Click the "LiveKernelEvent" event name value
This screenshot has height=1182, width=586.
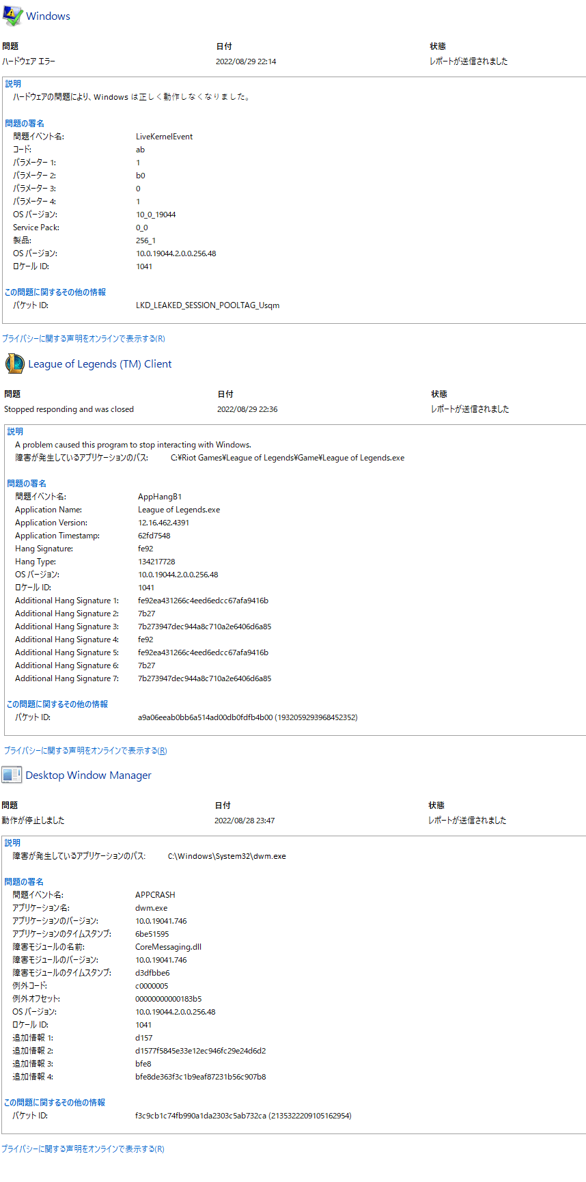pos(164,137)
